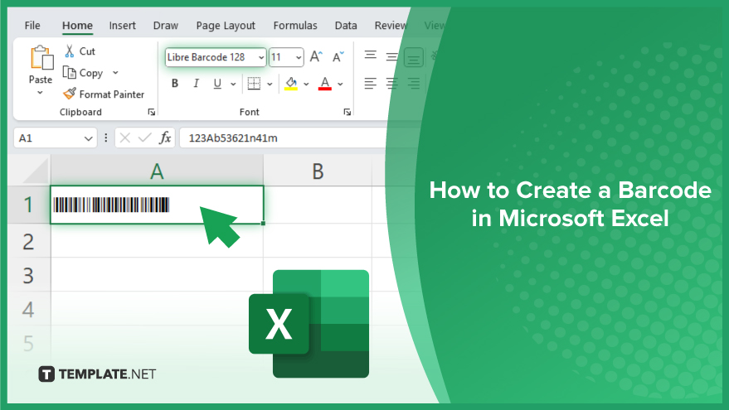Select cell A2

157,241
